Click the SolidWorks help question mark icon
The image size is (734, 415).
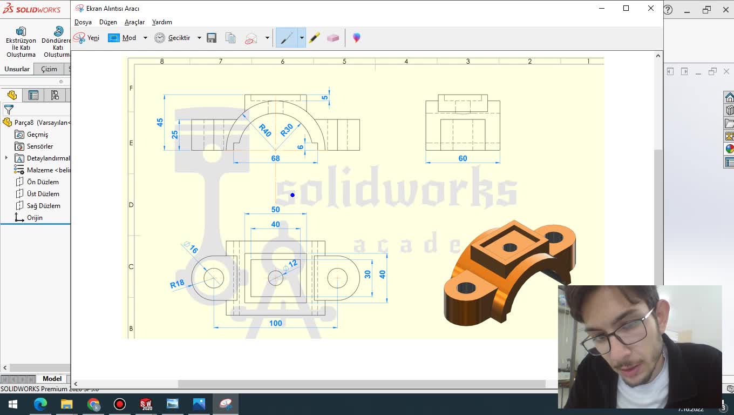click(668, 10)
